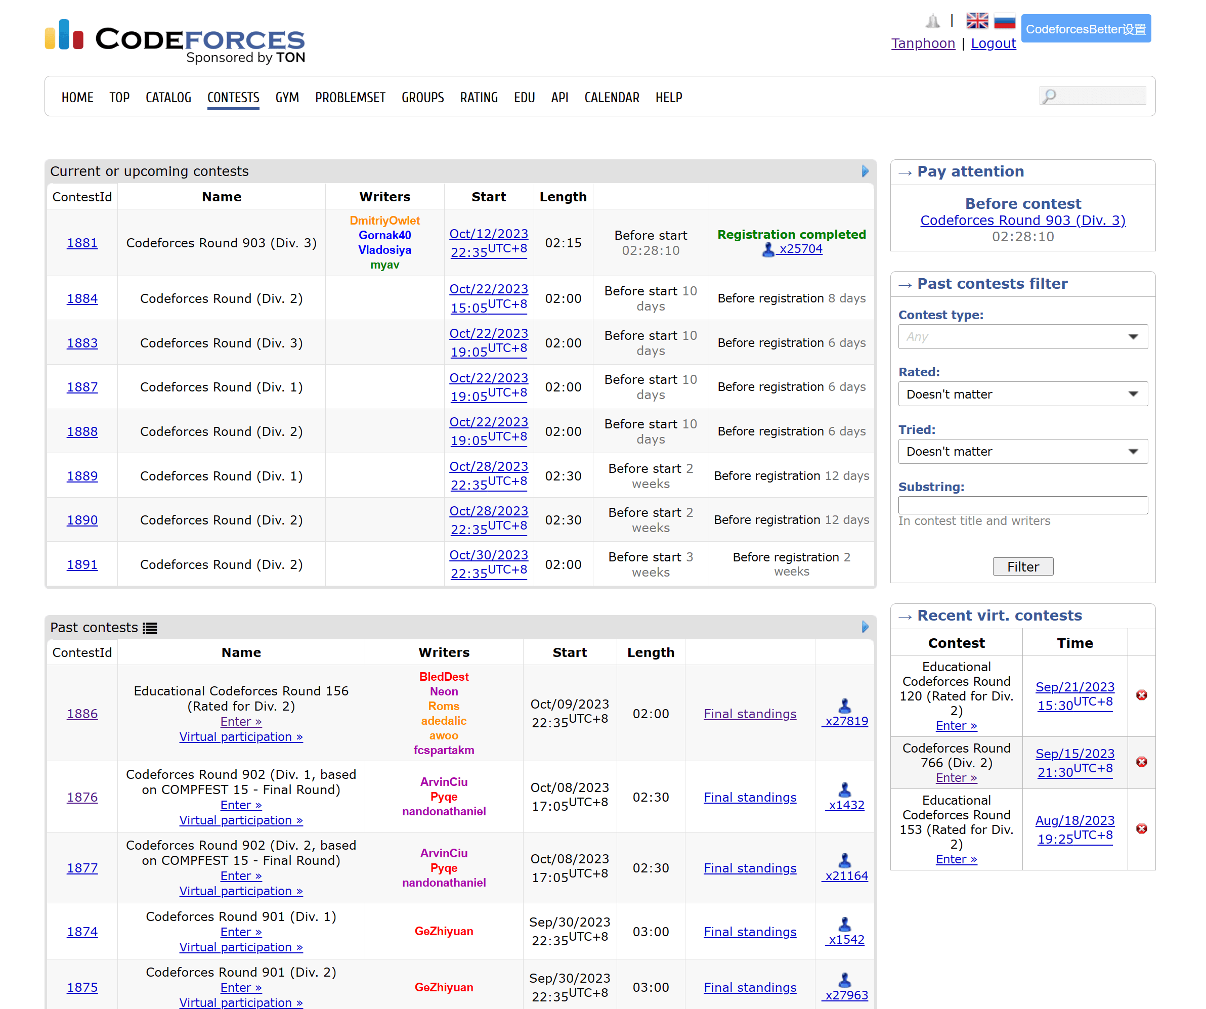Viewport: 1206px width, 1009px height.
Task: Remove Educational Round 153 virtual contest (red cross)
Action: 1141,828
